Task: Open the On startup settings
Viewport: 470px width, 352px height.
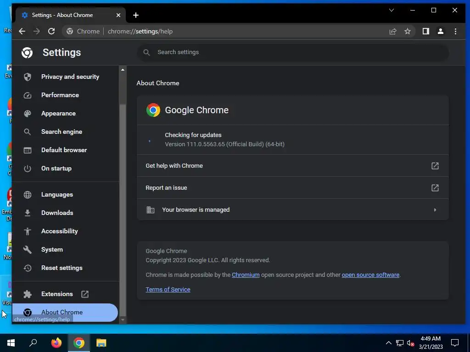Action: pos(65,169)
